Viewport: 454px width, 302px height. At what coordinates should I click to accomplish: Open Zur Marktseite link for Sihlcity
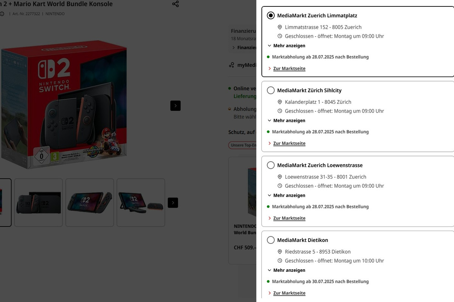click(x=289, y=143)
